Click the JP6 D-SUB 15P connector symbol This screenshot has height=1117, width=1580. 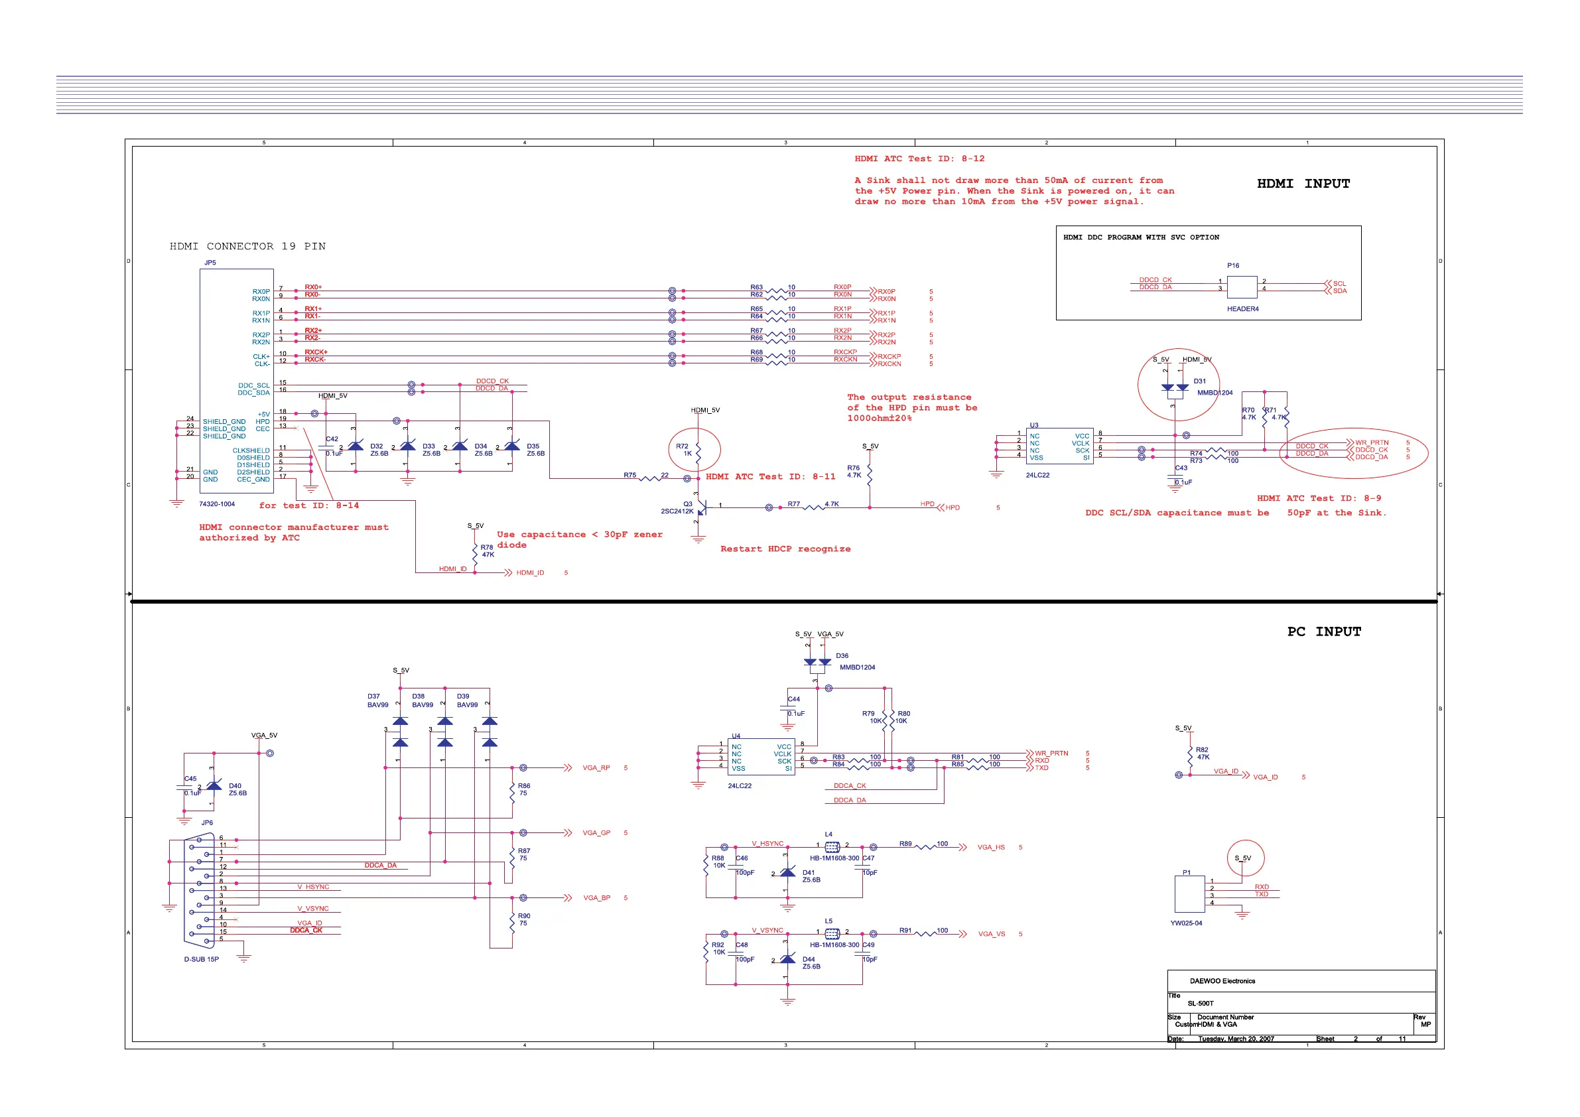(x=200, y=891)
